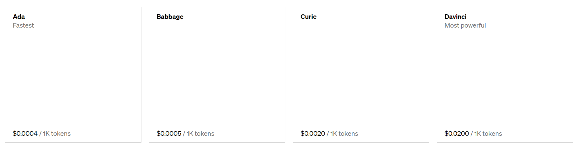This screenshot has width=576, height=146.
Task: Click the 'Most powerful' label under Davinci
Action: (x=465, y=25)
